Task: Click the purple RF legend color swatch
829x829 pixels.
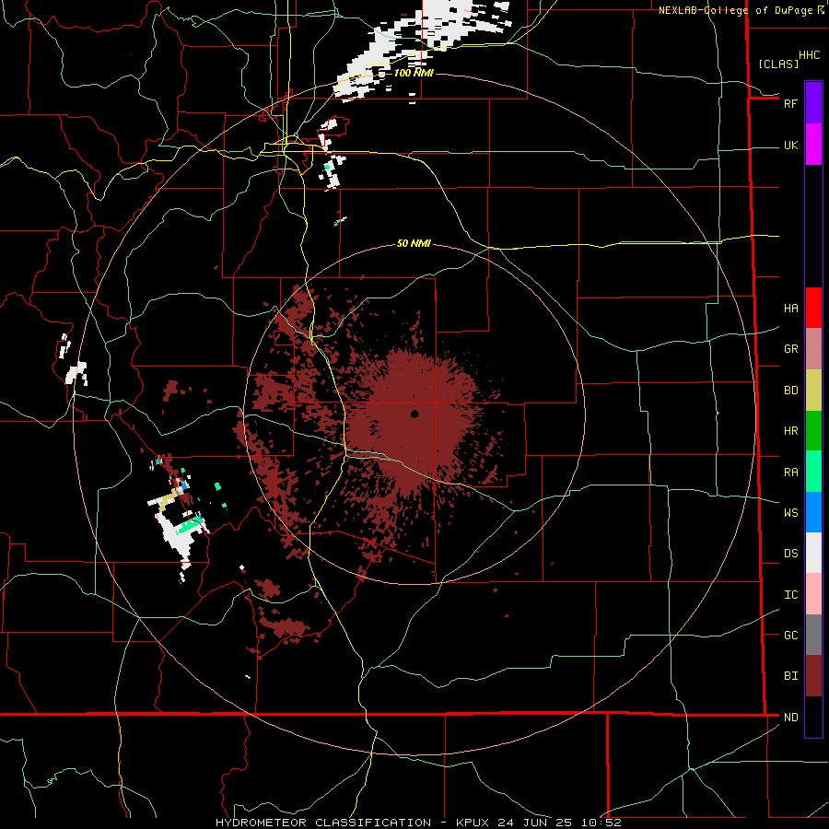Action: point(813,103)
